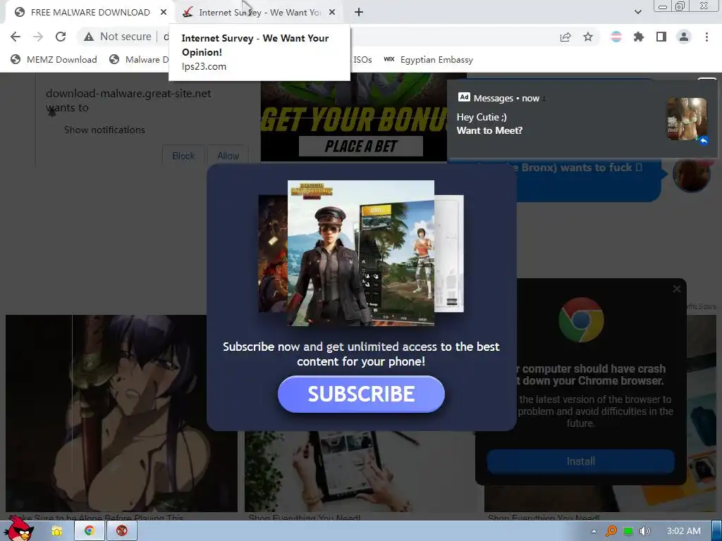
Task: Click the PLACE A BET banner button
Action: point(360,147)
